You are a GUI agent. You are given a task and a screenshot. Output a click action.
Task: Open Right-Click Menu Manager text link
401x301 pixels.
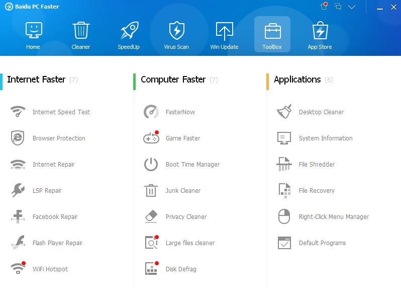334,217
